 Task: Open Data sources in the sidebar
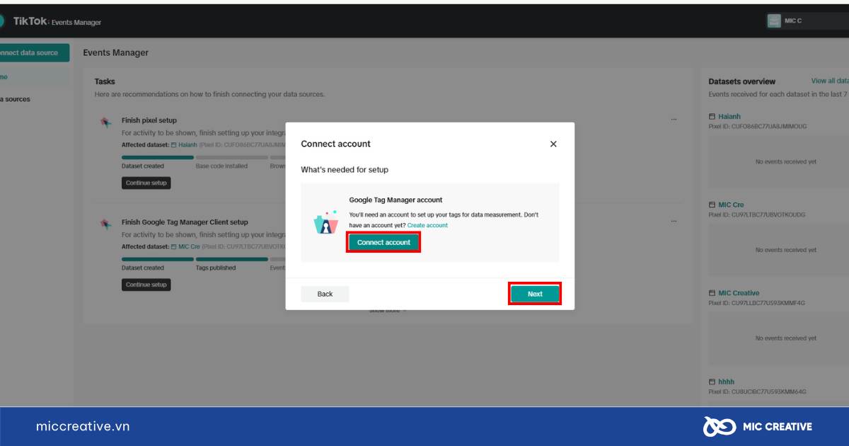pyautogui.click(x=15, y=99)
